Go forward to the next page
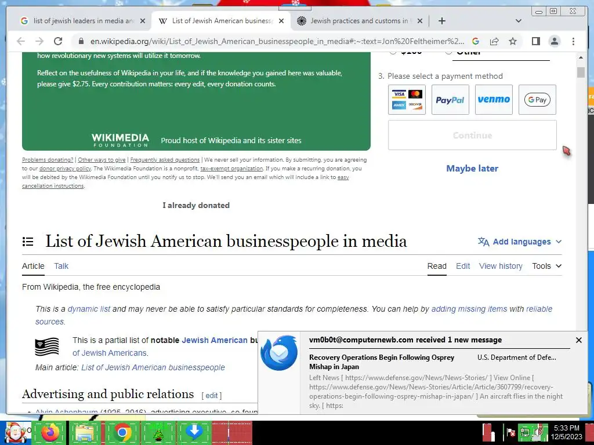The image size is (594, 445). [x=39, y=41]
